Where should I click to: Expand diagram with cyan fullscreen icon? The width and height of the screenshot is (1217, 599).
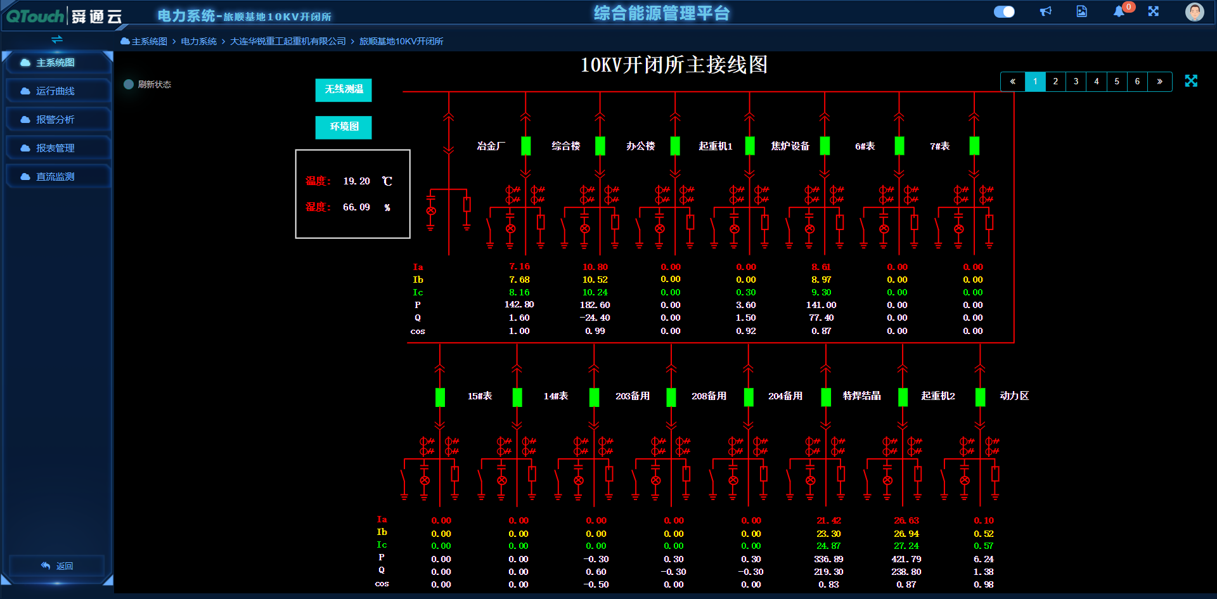[1191, 81]
